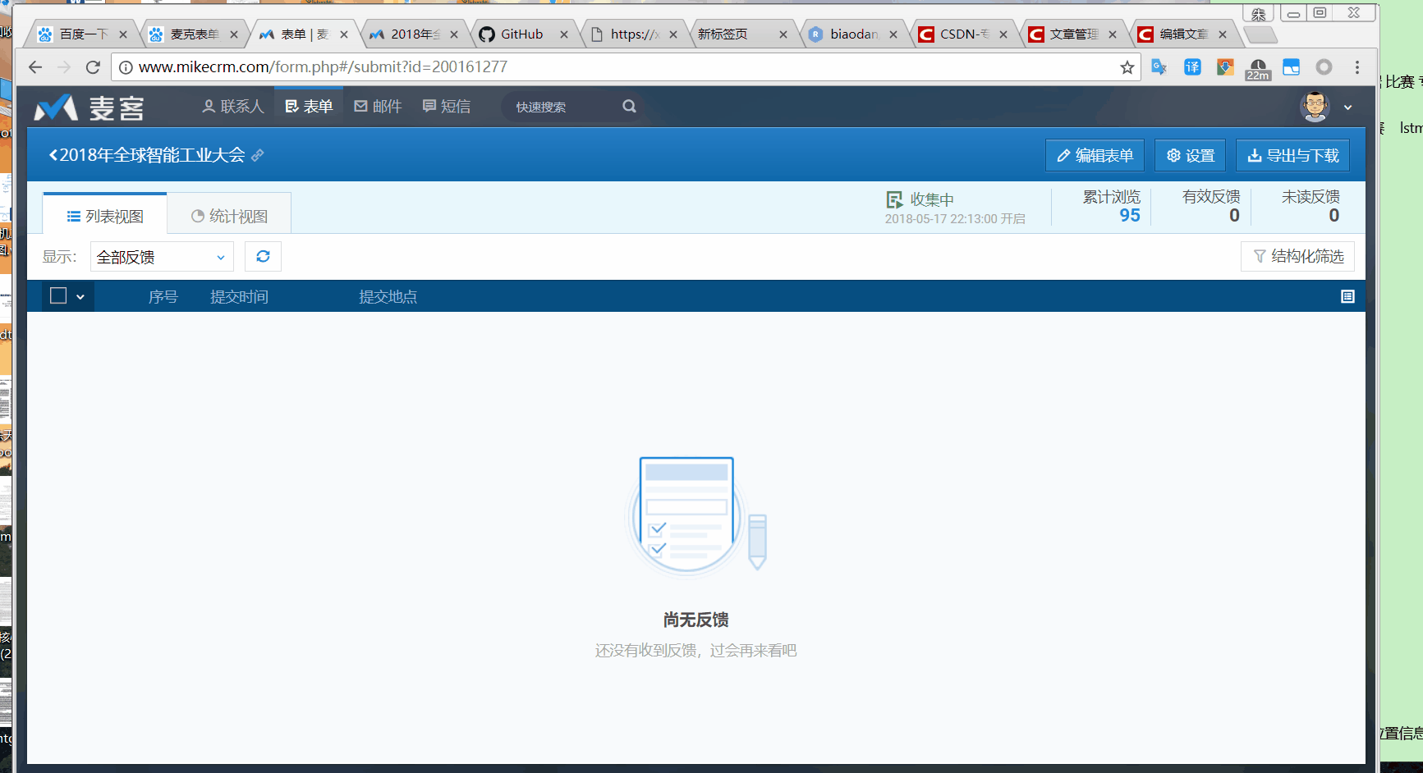Open the 邮件 menu

[378, 107]
